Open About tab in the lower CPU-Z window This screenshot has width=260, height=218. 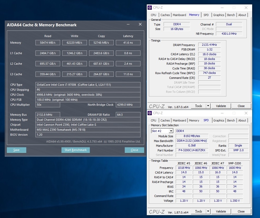point(242,120)
